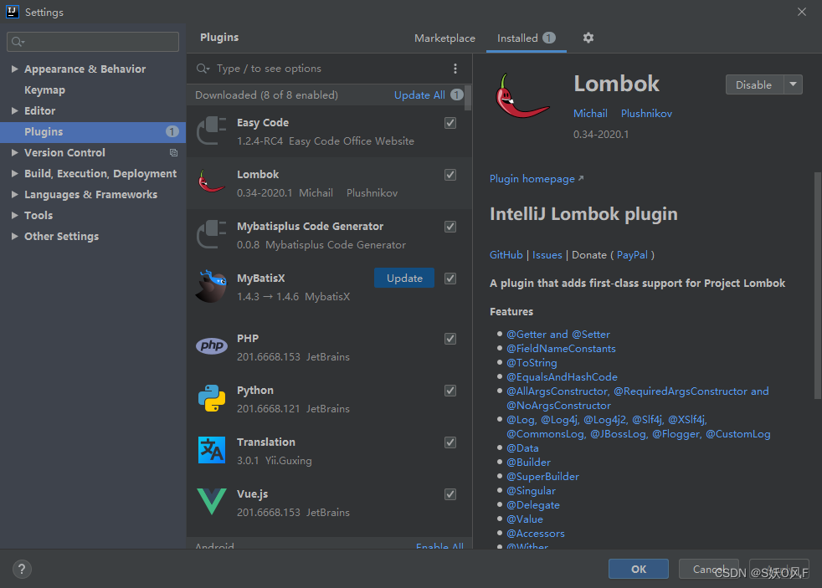Open the @ToString feature link
The width and height of the screenshot is (822, 588).
pos(532,363)
